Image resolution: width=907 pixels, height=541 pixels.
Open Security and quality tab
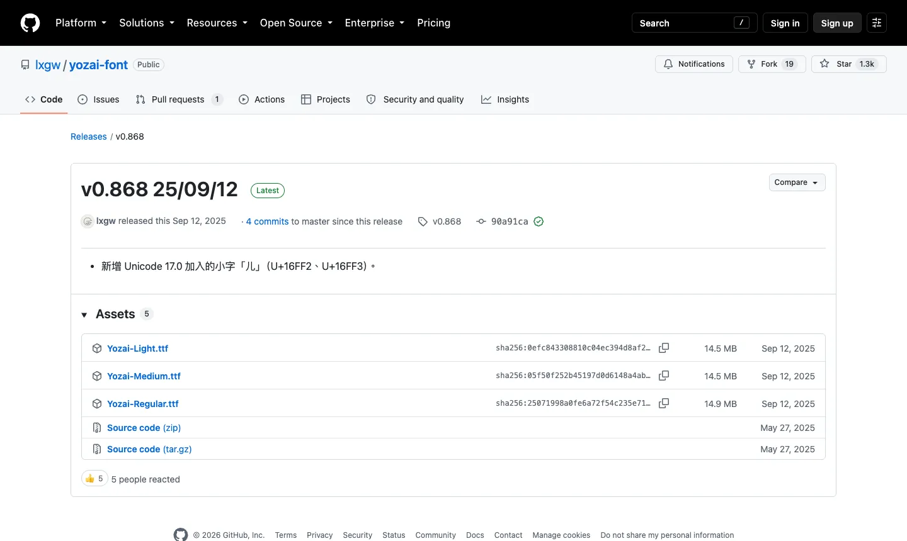(415, 99)
